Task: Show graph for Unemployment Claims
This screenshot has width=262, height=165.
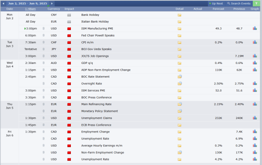Action: (x=255, y=118)
